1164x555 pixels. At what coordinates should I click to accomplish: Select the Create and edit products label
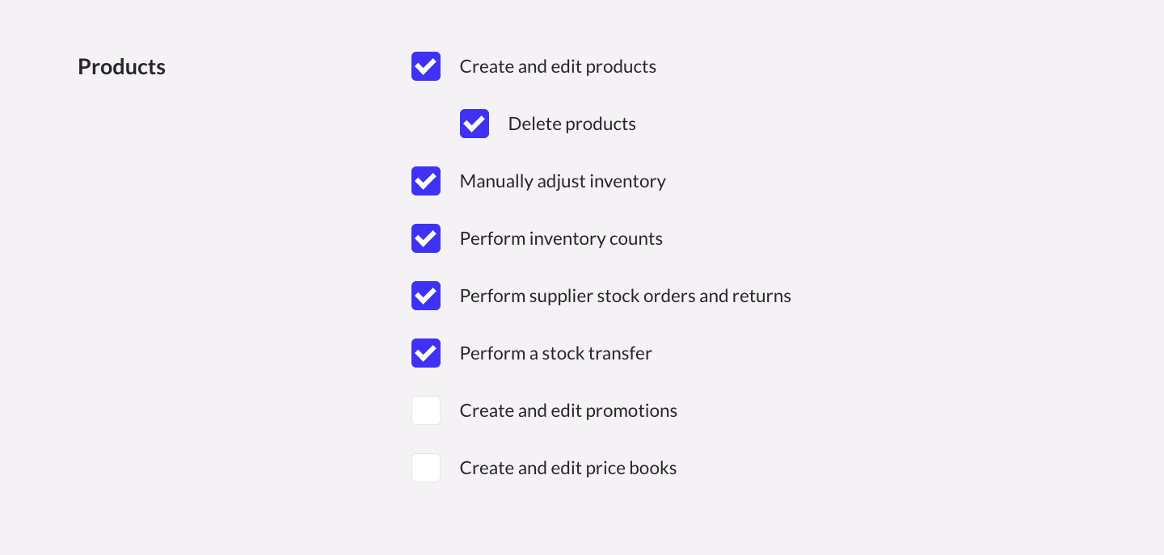(x=558, y=66)
